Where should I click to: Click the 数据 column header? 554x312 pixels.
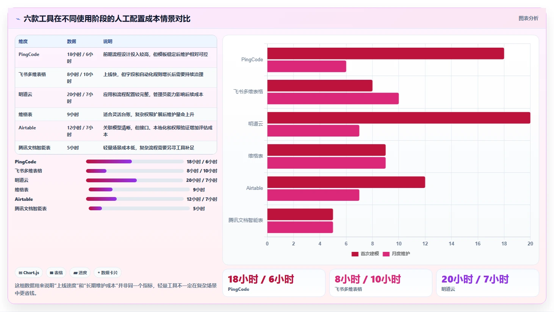[72, 42]
